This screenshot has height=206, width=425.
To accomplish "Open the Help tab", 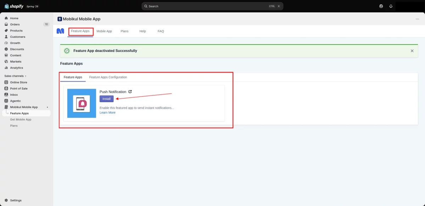I will 143,31.
